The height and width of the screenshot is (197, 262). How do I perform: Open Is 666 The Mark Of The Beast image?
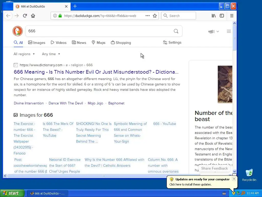[x=58, y=130]
